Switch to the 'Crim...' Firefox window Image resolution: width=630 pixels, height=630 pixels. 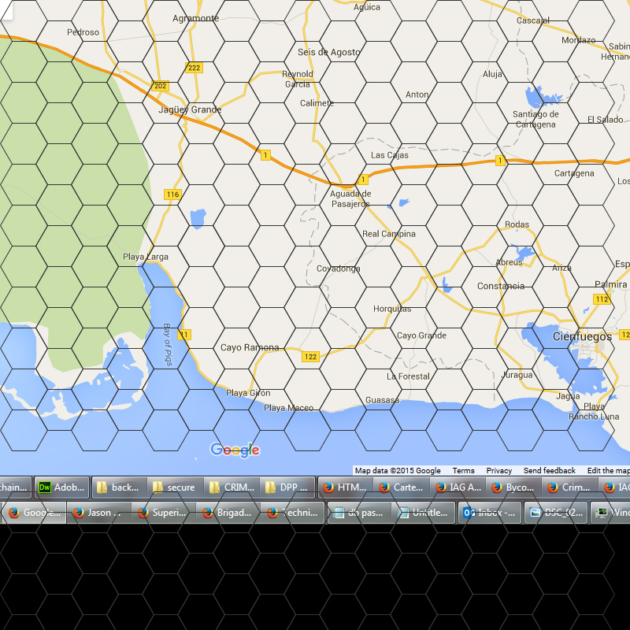(570, 487)
